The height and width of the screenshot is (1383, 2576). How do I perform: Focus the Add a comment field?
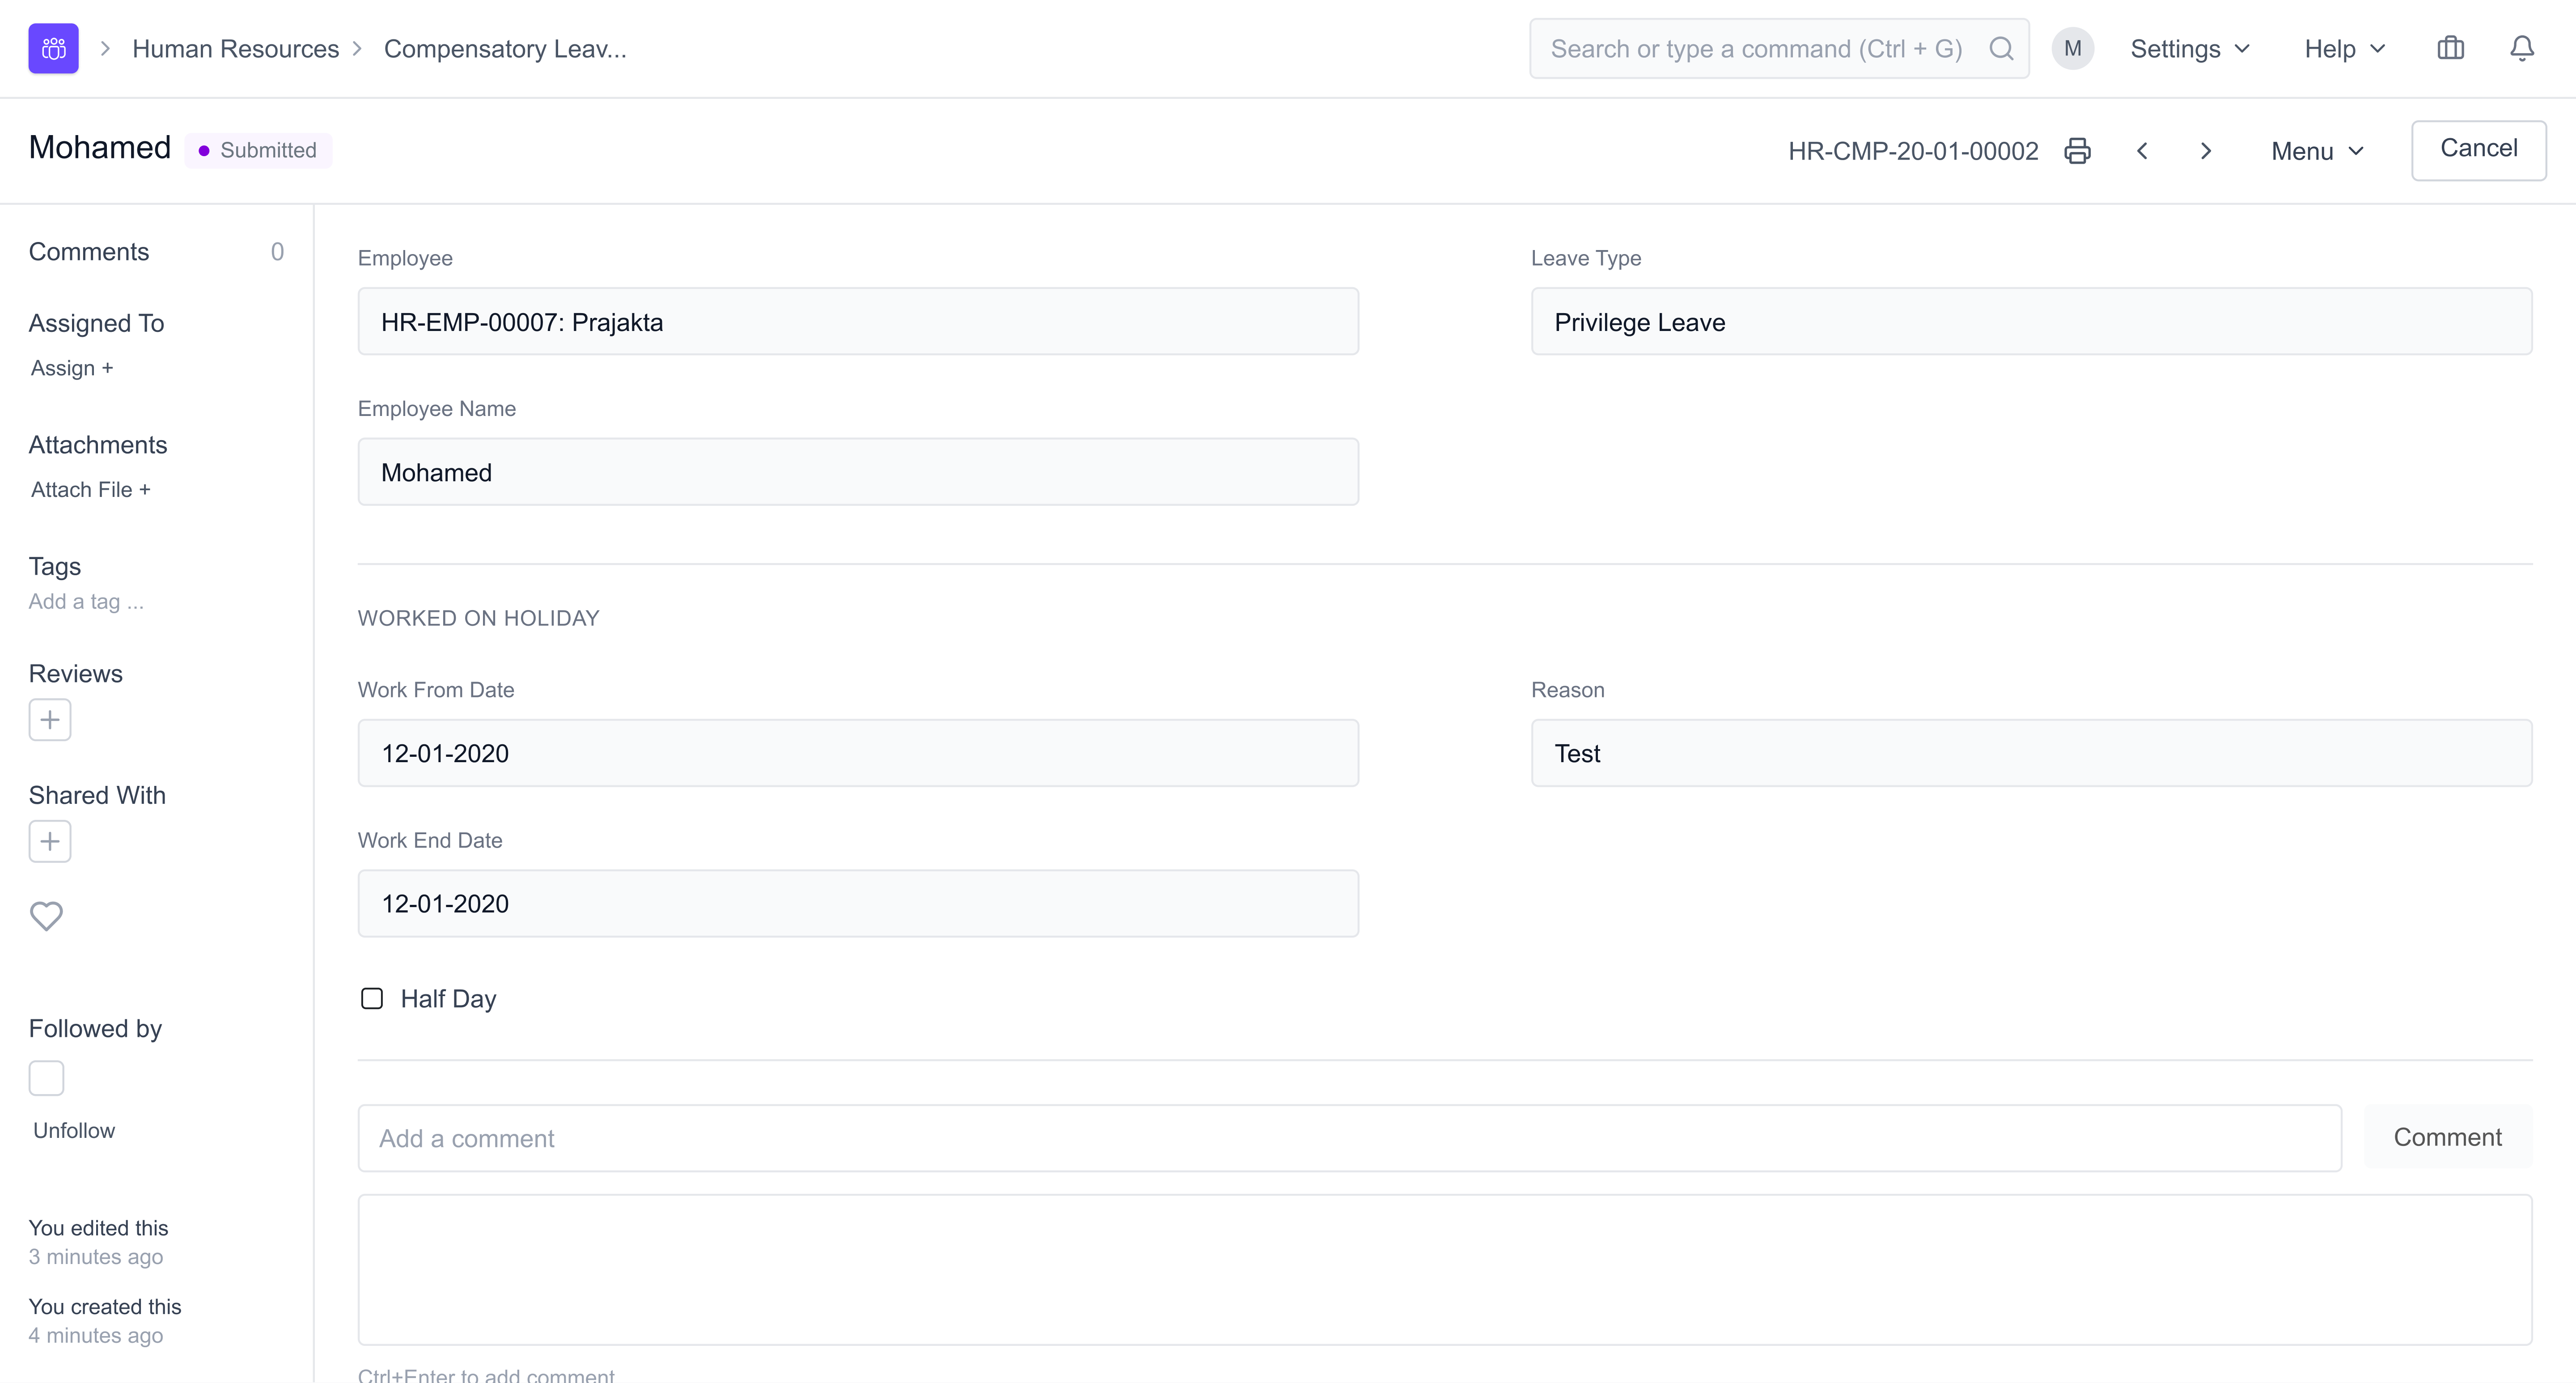1349,1138
